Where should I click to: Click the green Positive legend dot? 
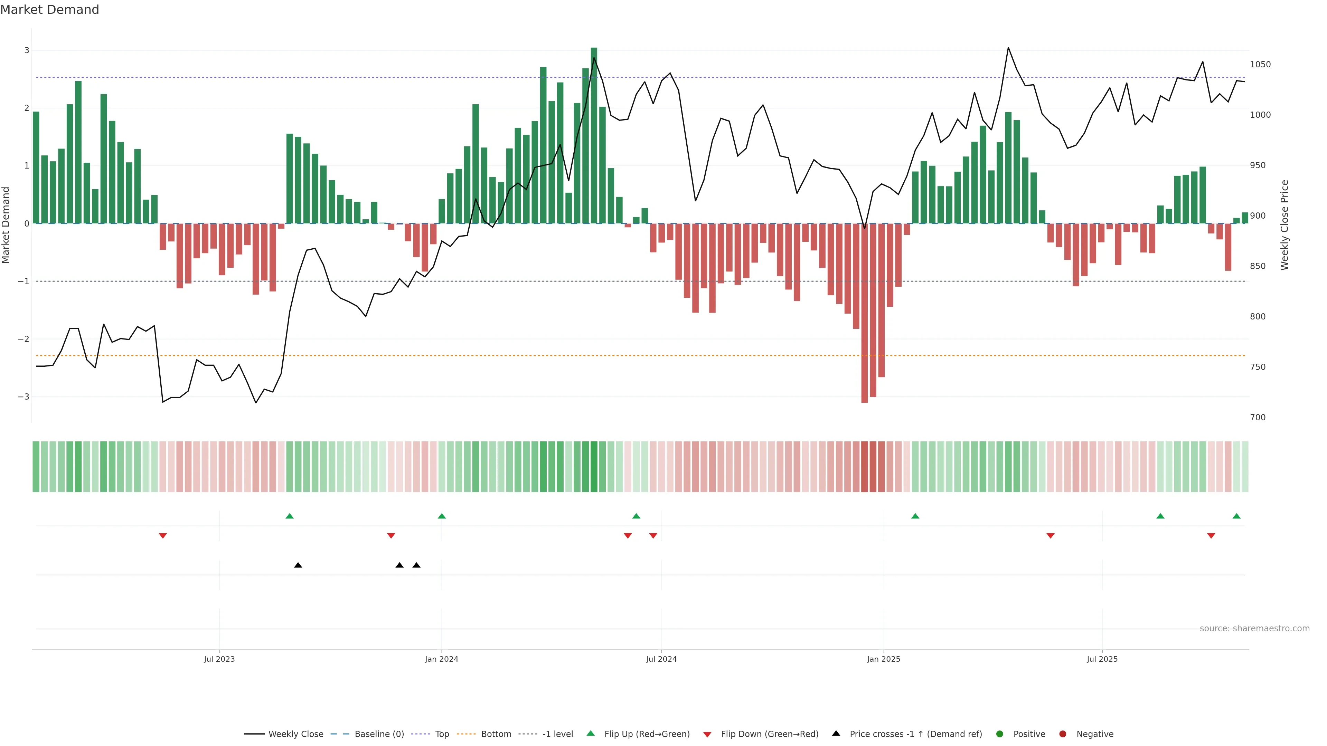point(1000,734)
